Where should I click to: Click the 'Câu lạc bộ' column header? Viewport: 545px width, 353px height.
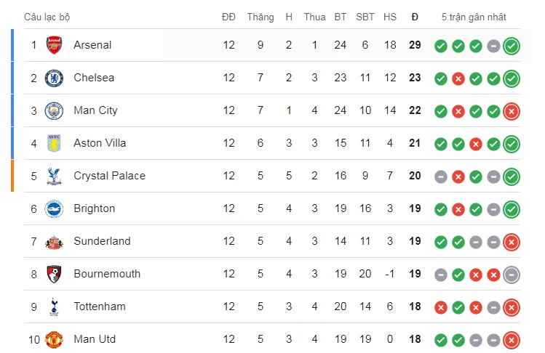click(47, 17)
